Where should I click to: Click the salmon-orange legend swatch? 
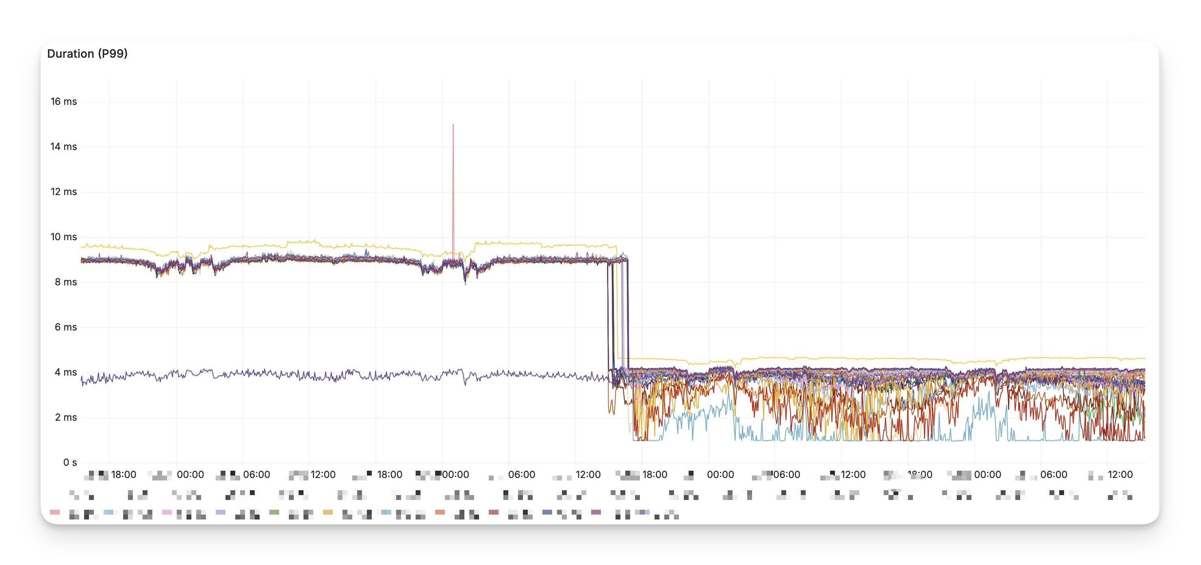tap(440, 512)
